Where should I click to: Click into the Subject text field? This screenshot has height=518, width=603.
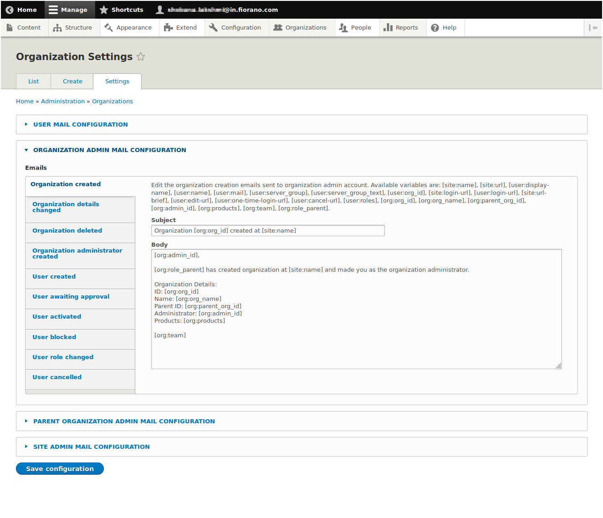(x=268, y=231)
